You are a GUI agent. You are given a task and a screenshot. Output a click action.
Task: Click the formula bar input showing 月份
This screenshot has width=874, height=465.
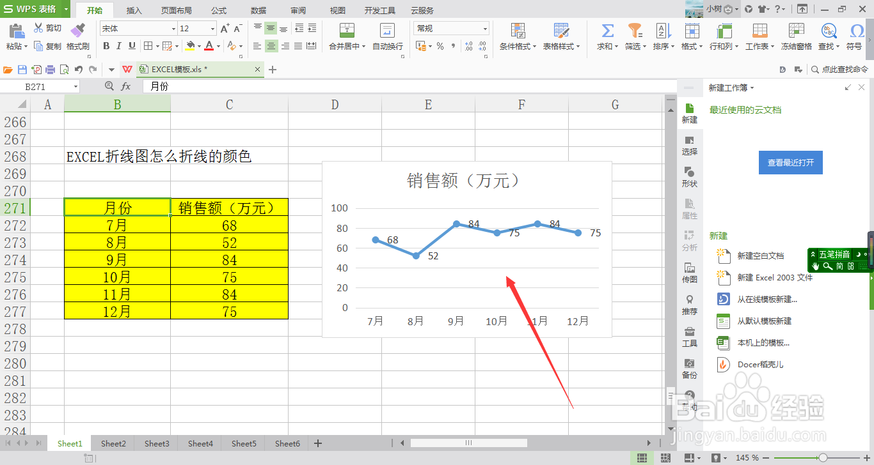pos(409,86)
